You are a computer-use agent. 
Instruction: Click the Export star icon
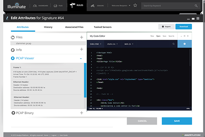[163, 27]
